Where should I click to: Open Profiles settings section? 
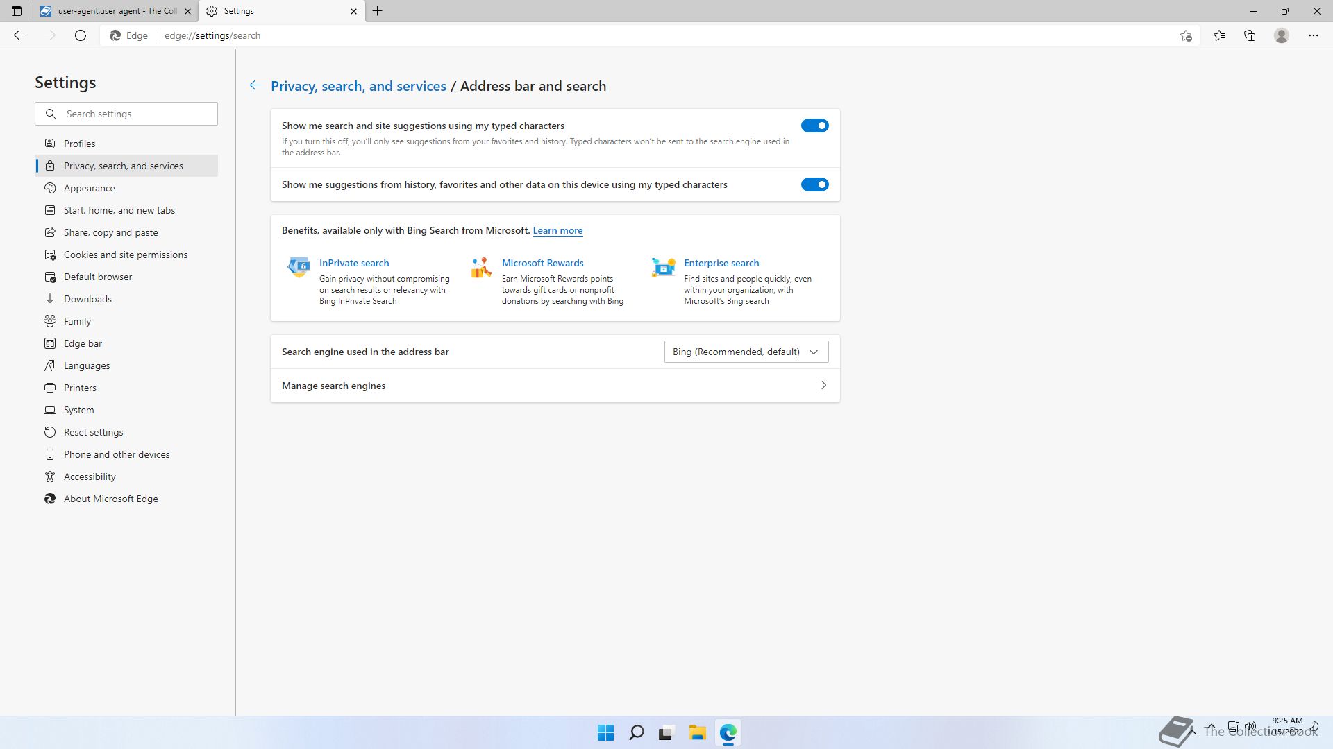click(x=126, y=144)
